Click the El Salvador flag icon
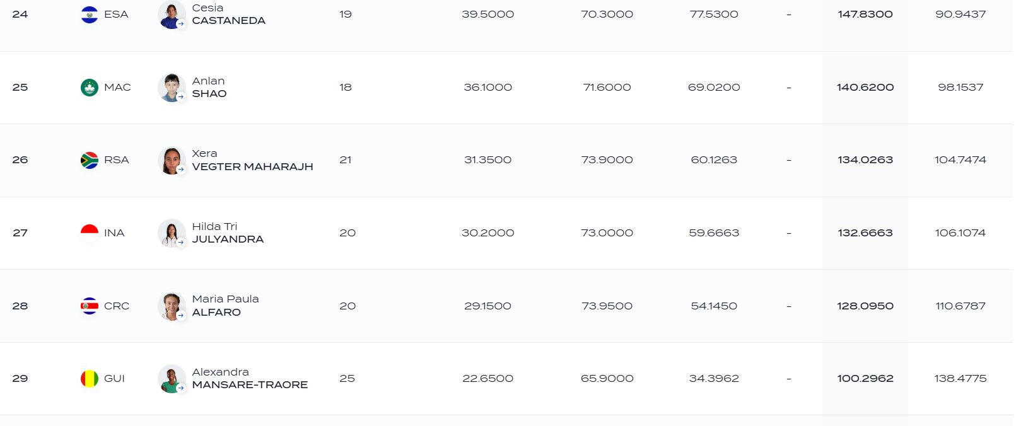 pyautogui.click(x=90, y=14)
